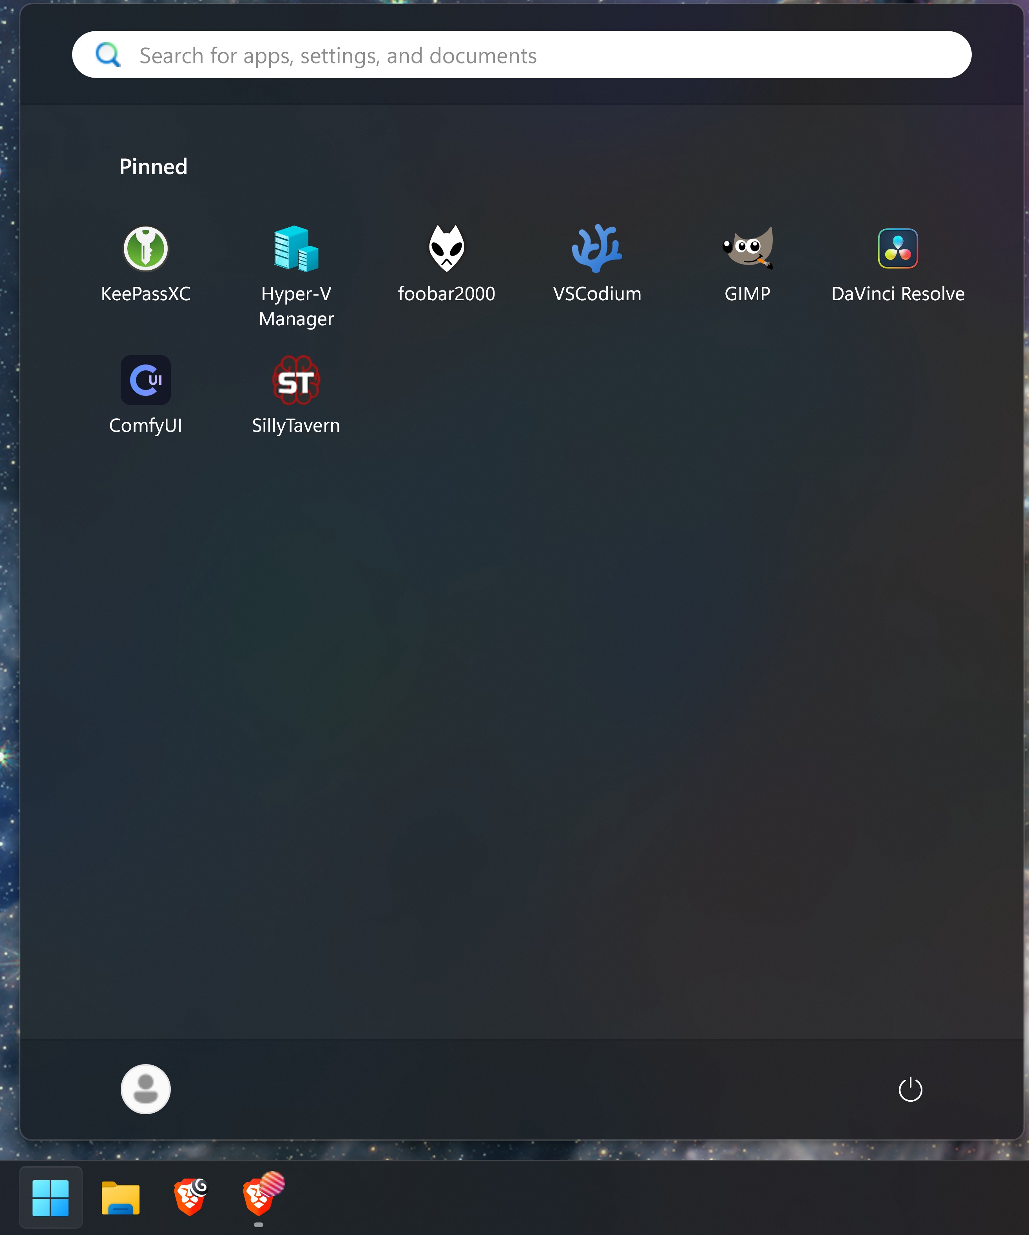Open the foobar2000 music player
The image size is (1029, 1235).
(446, 263)
